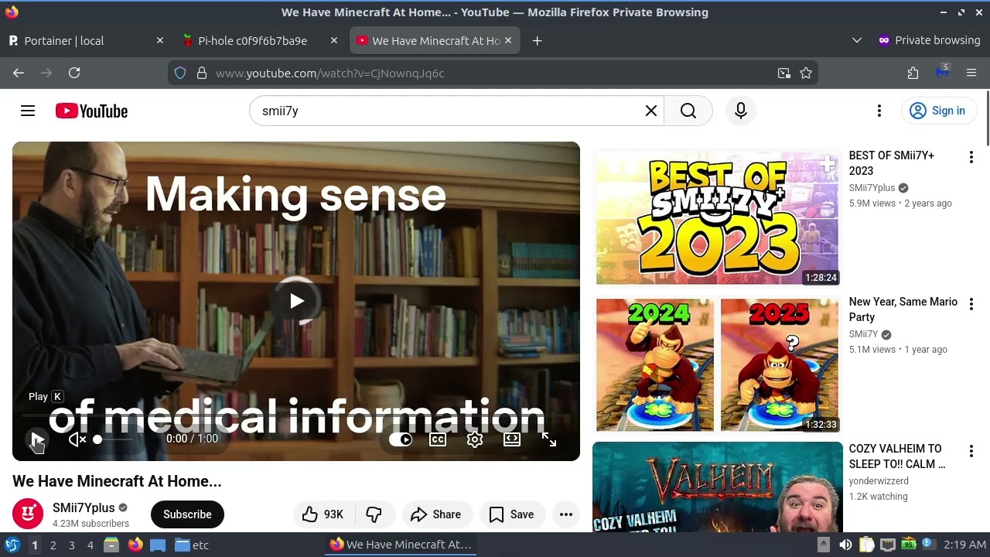Open the yonderwizzerd channel name
990x557 pixels.
879,481
